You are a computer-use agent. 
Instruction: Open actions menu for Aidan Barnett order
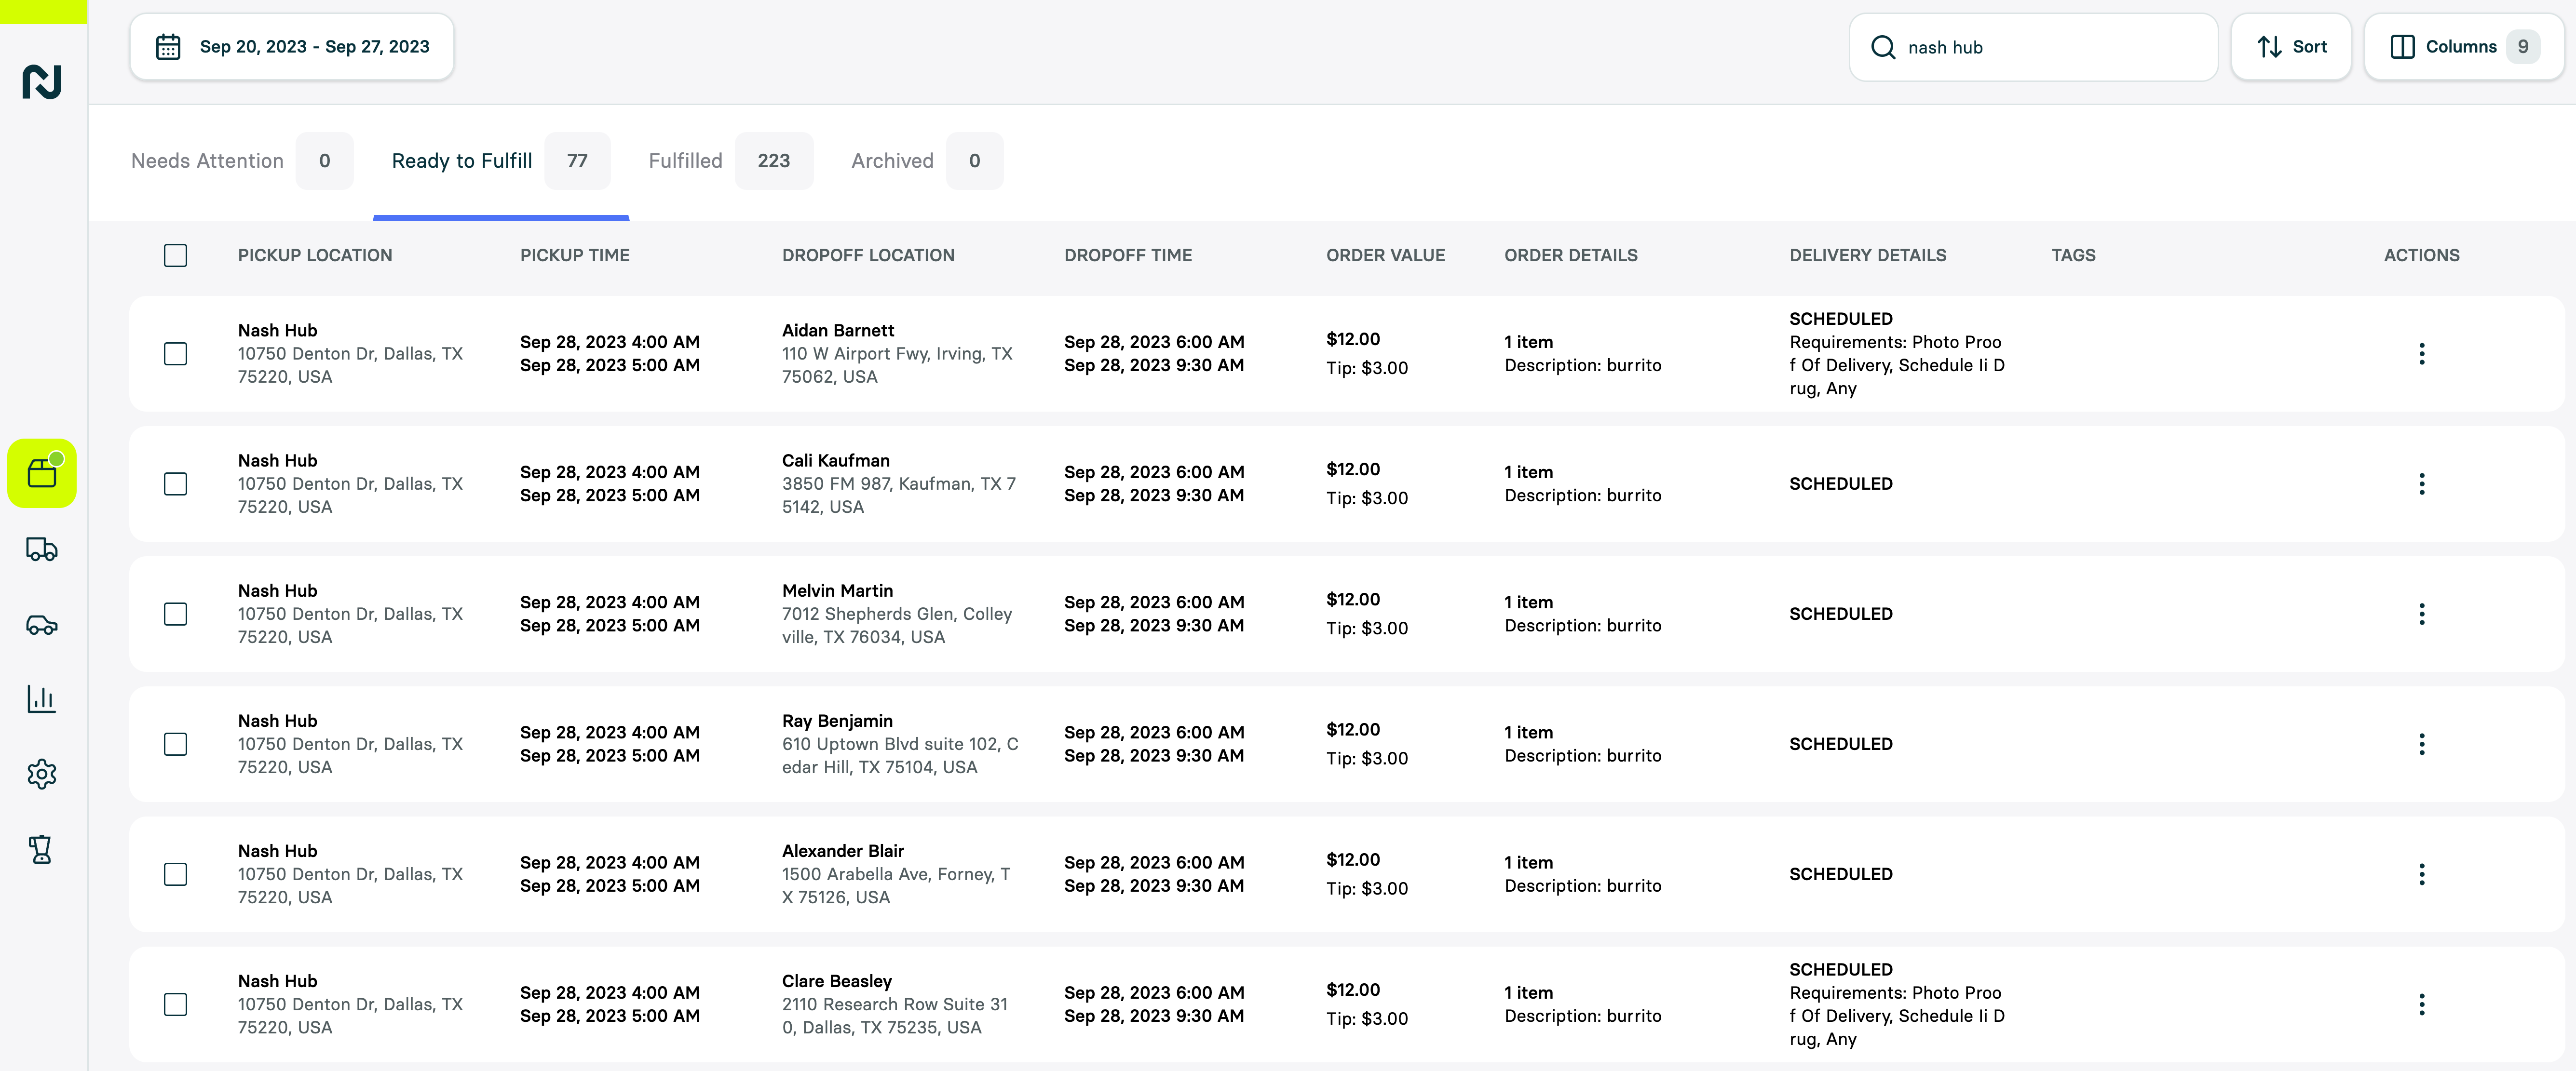tap(2421, 353)
